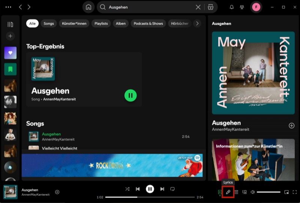This screenshot has width=300, height=203.
Task: Open Liked Songs playlist
Action: point(10,53)
